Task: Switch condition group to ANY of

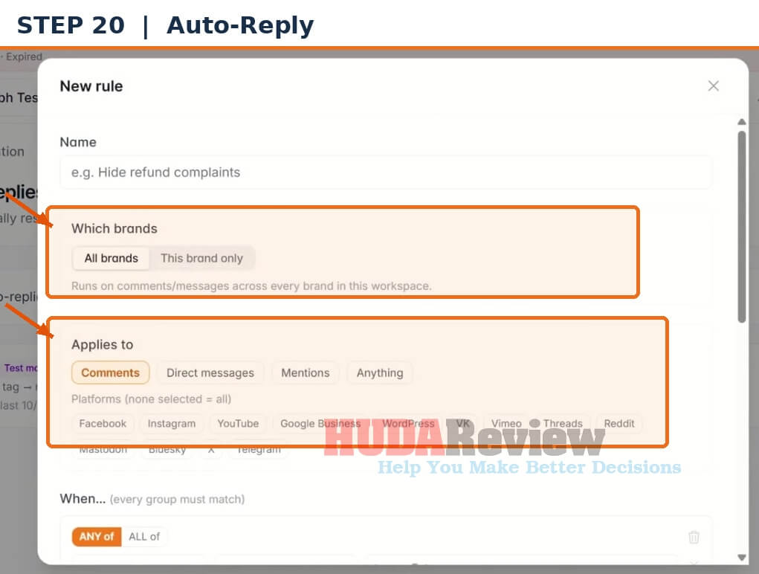Action: (97, 537)
